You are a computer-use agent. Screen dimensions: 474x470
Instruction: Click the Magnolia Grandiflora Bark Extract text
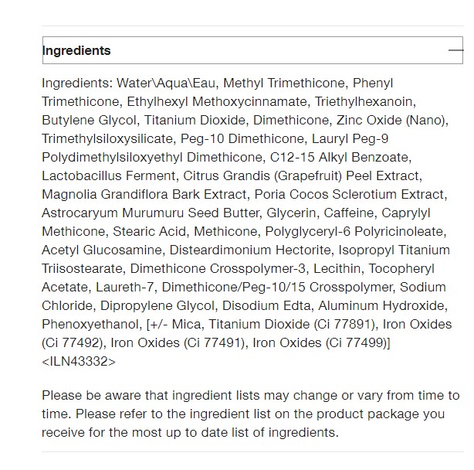(144, 194)
